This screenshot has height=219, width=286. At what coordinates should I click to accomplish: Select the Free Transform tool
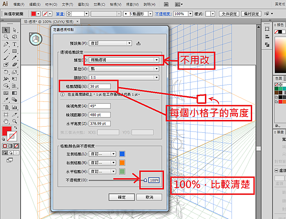15,79
